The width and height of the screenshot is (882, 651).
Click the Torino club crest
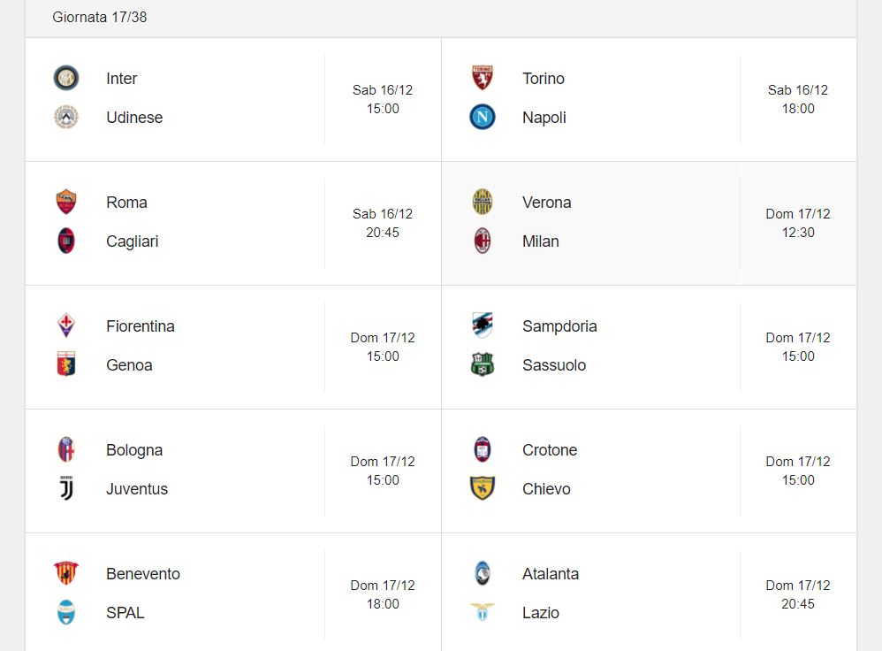point(482,78)
